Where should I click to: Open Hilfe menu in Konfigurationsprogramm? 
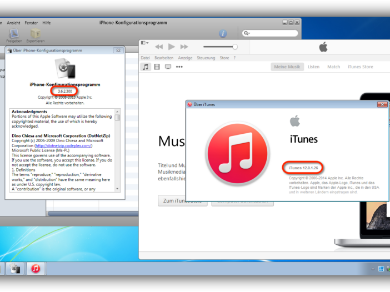pos(47,23)
